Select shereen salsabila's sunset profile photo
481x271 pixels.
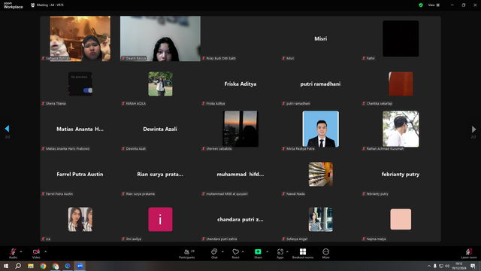(240, 129)
